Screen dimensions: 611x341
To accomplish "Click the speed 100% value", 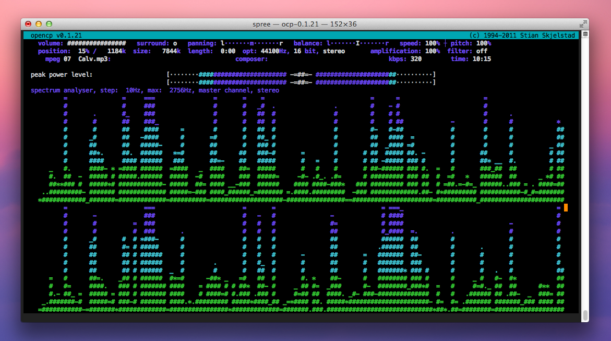I will pos(432,43).
